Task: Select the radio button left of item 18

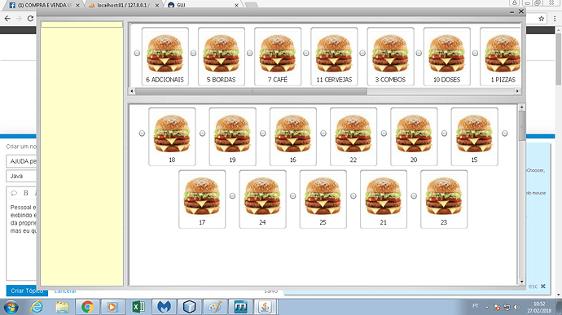Action: click(x=142, y=133)
